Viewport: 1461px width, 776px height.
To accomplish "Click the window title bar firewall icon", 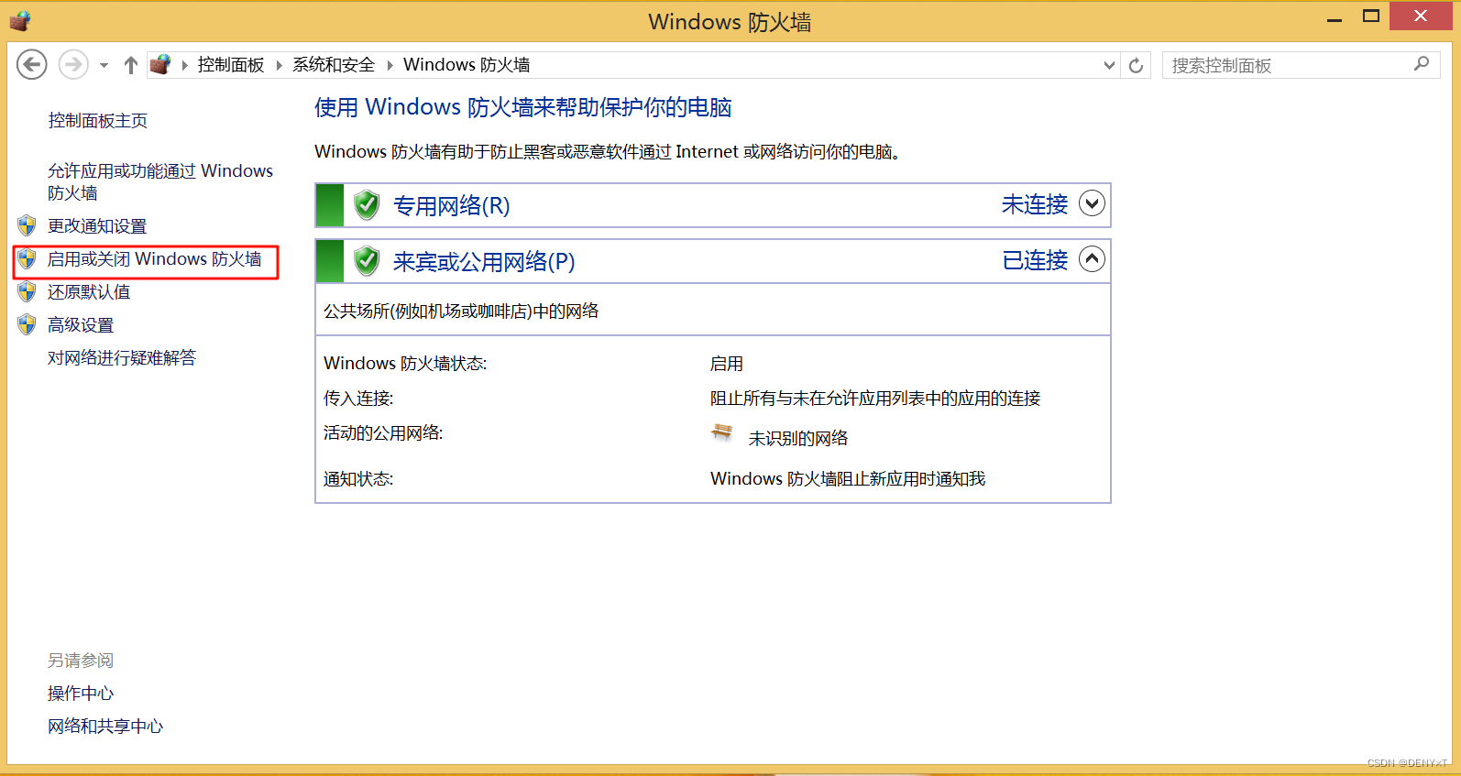I will click(20, 20).
